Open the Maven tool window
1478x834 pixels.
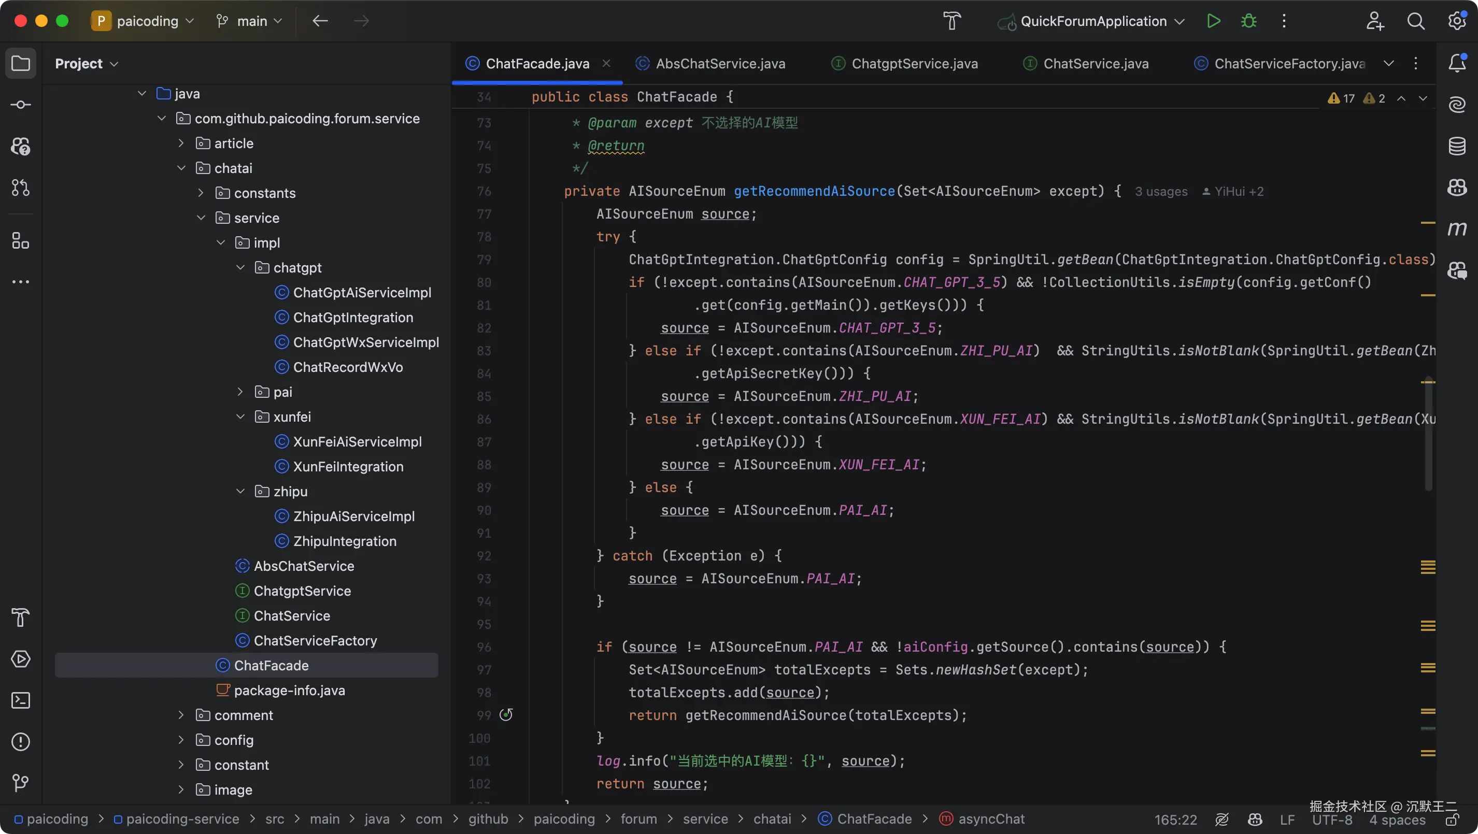click(1457, 229)
